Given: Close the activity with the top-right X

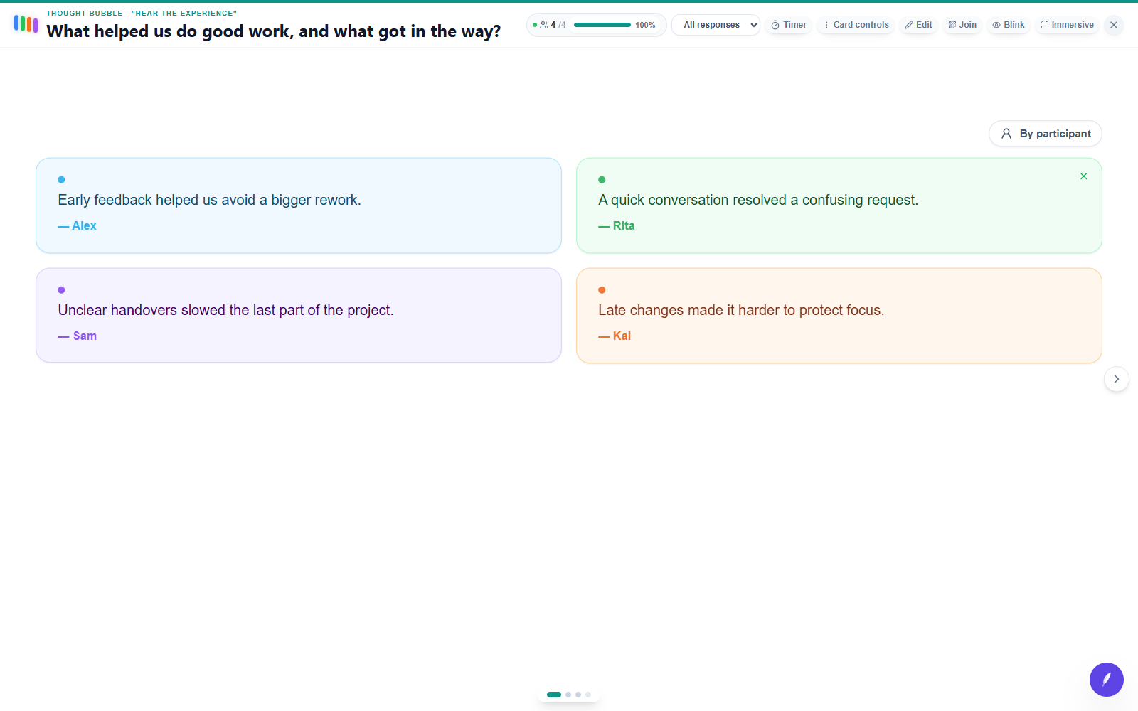Looking at the screenshot, I should point(1114,25).
